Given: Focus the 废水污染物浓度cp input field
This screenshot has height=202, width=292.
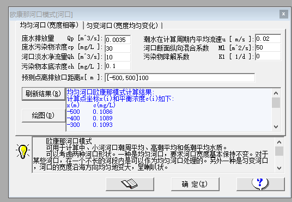Looking at the screenshot, I should point(118,48).
